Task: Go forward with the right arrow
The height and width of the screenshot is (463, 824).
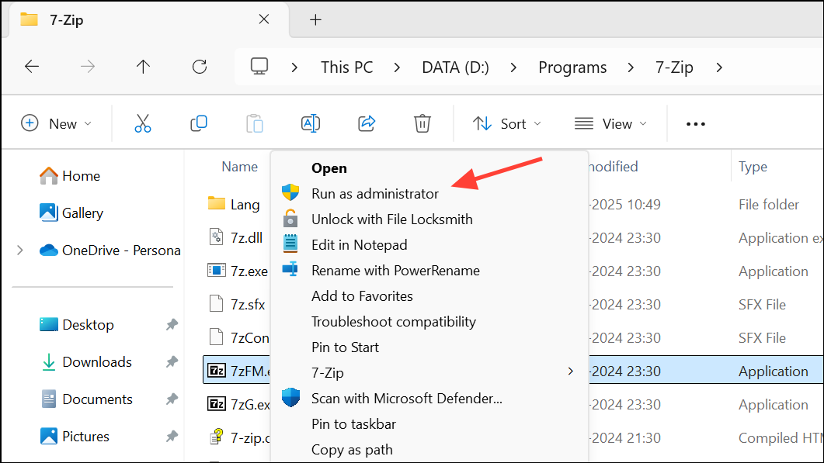Action: [x=88, y=67]
